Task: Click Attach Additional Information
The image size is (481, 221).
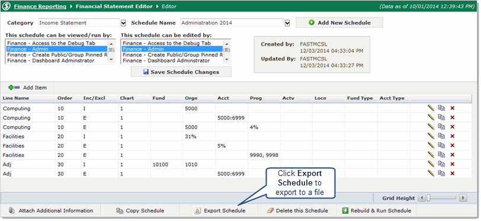Action: 50,211
